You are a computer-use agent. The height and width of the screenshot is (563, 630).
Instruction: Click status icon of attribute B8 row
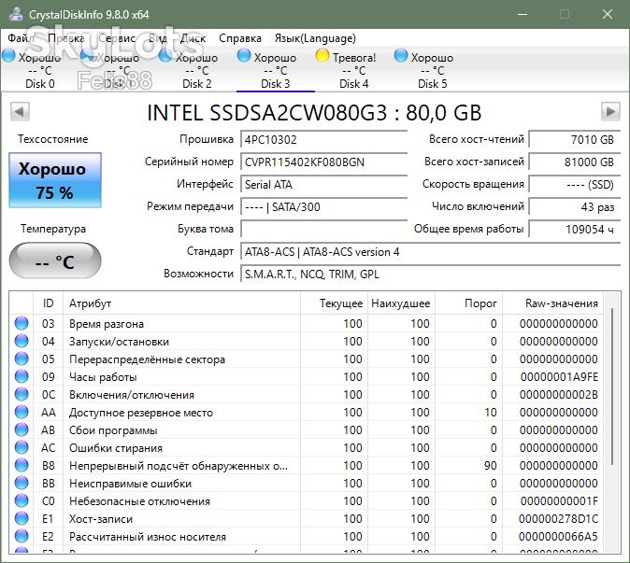tap(21, 466)
